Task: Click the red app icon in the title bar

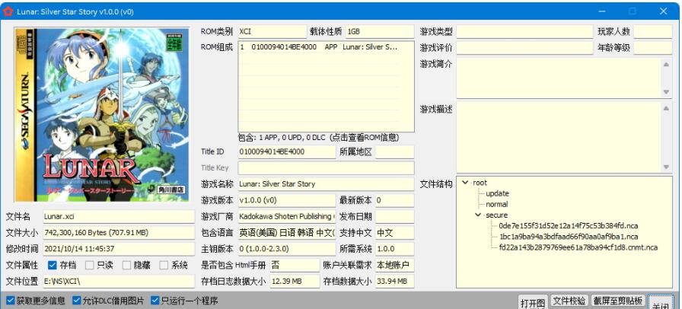Action: (x=8, y=11)
